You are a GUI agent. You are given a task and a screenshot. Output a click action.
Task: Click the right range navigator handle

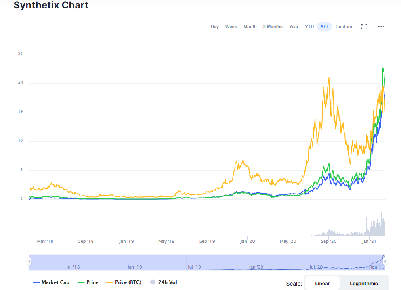385,261
